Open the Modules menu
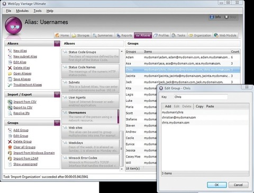 (x=22, y=11)
